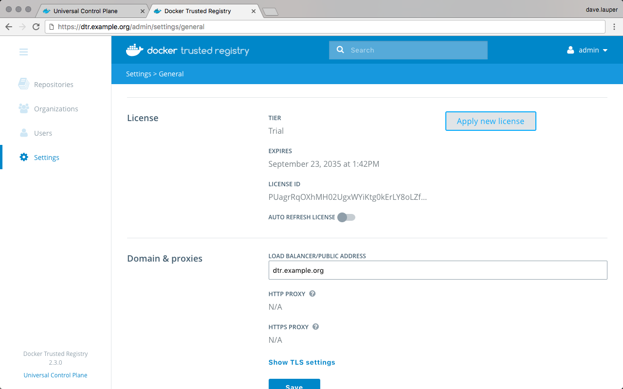Click the hamburger menu icon in sidebar
The image size is (623, 389).
[x=23, y=52]
